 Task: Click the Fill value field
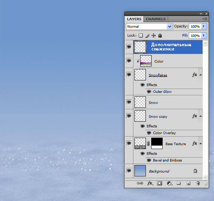coord(195,36)
